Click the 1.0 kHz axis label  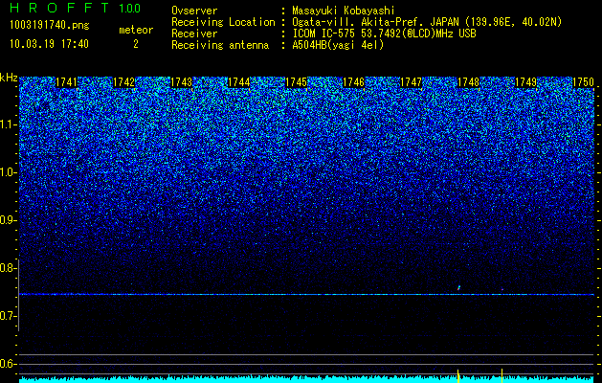coord(9,173)
